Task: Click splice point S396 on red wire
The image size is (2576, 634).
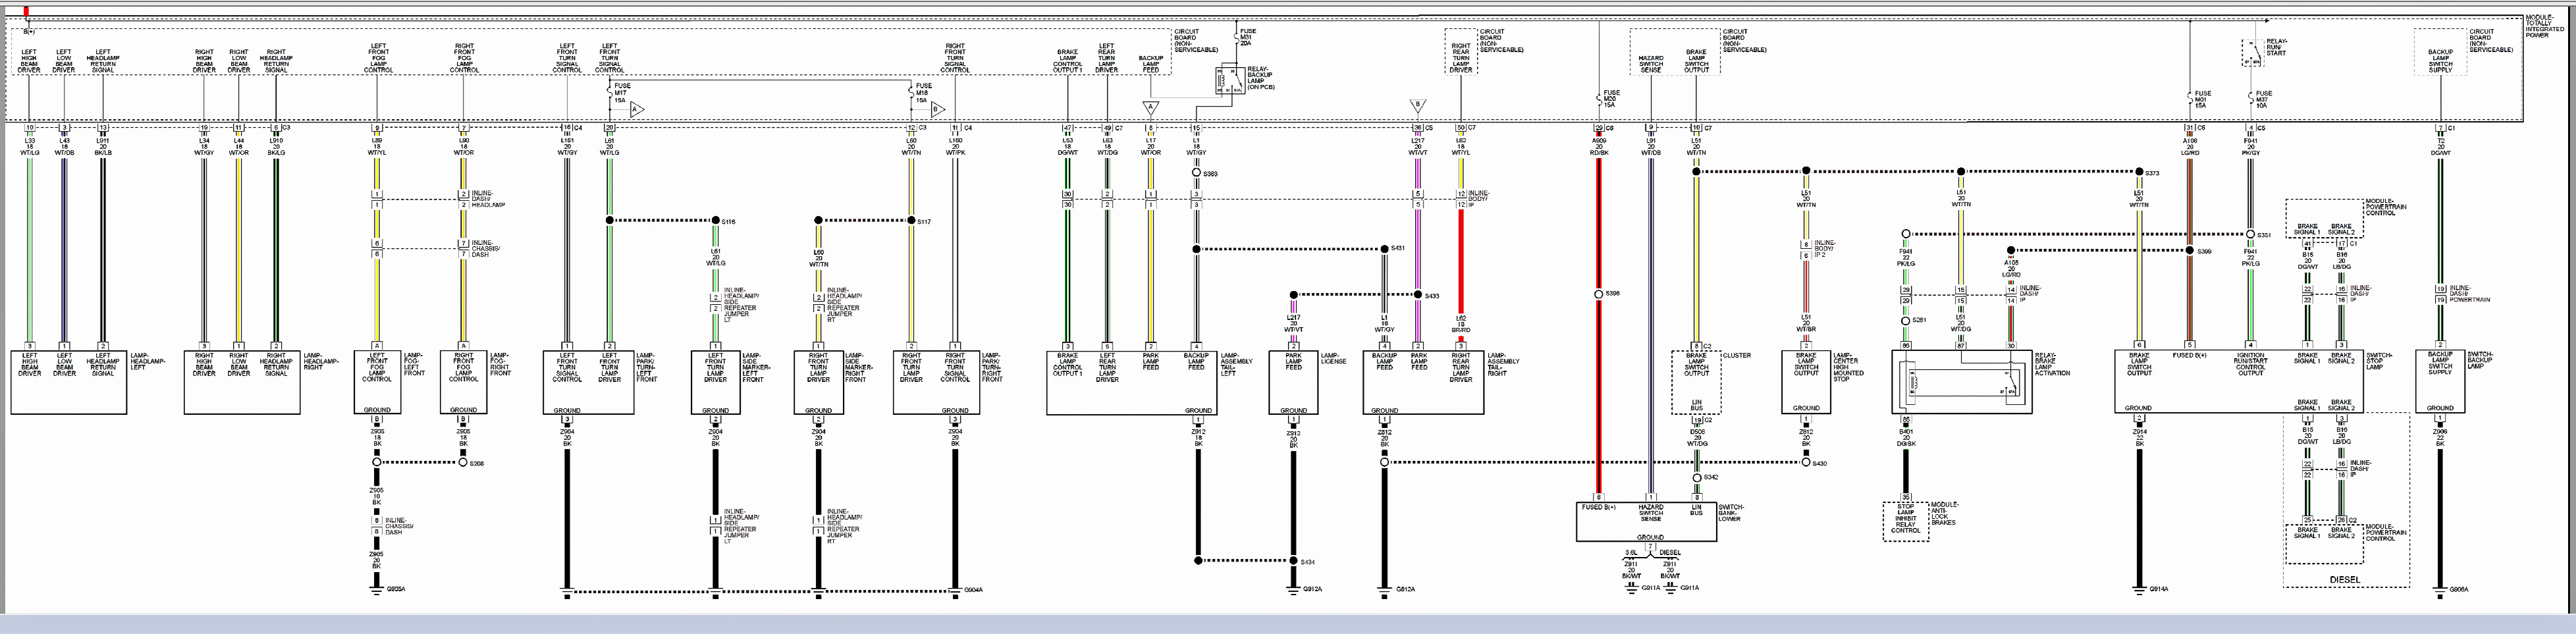Action: pyautogui.click(x=1599, y=294)
